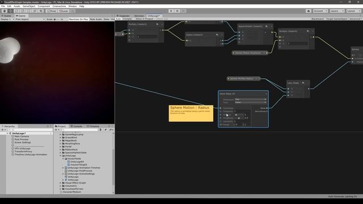Image resolution: width=363 pixels, height=204 pixels.
Task: Select the custom editor tools icon
Action: [x=41, y=11]
